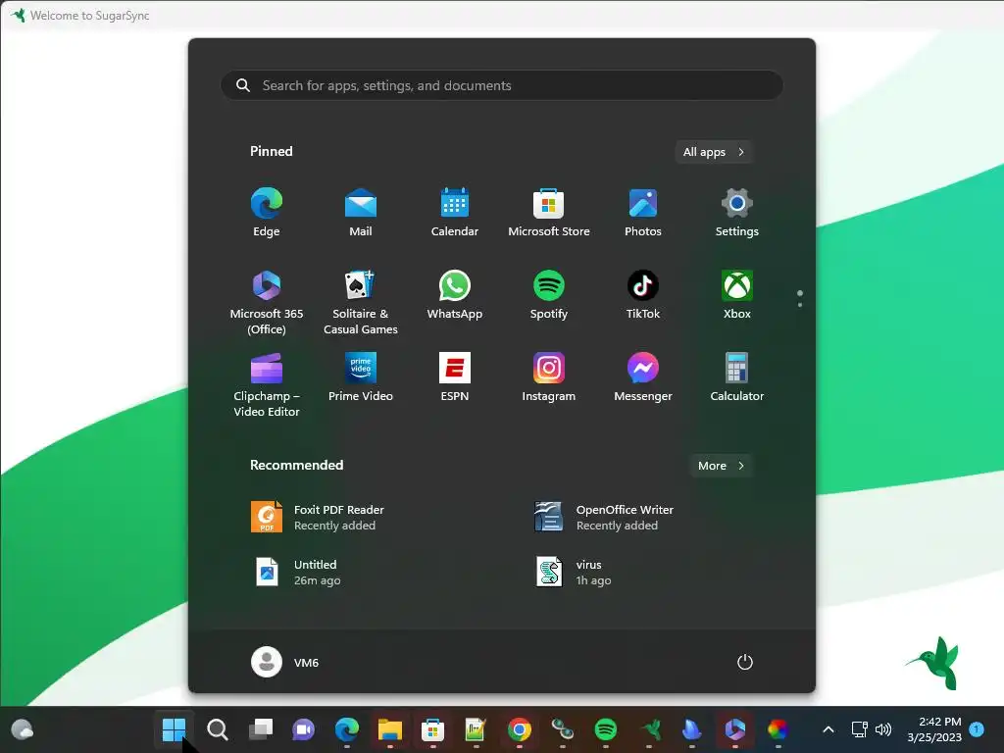Image resolution: width=1004 pixels, height=753 pixels.
Task: Open Microsoft Store in pinned apps
Action: click(x=549, y=213)
